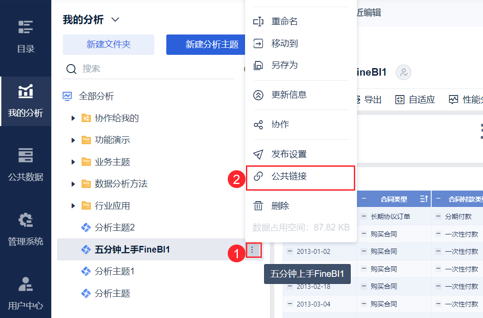Click three-dot menu for 五分钟上手FineBI1
The width and height of the screenshot is (483, 318).
253,250
